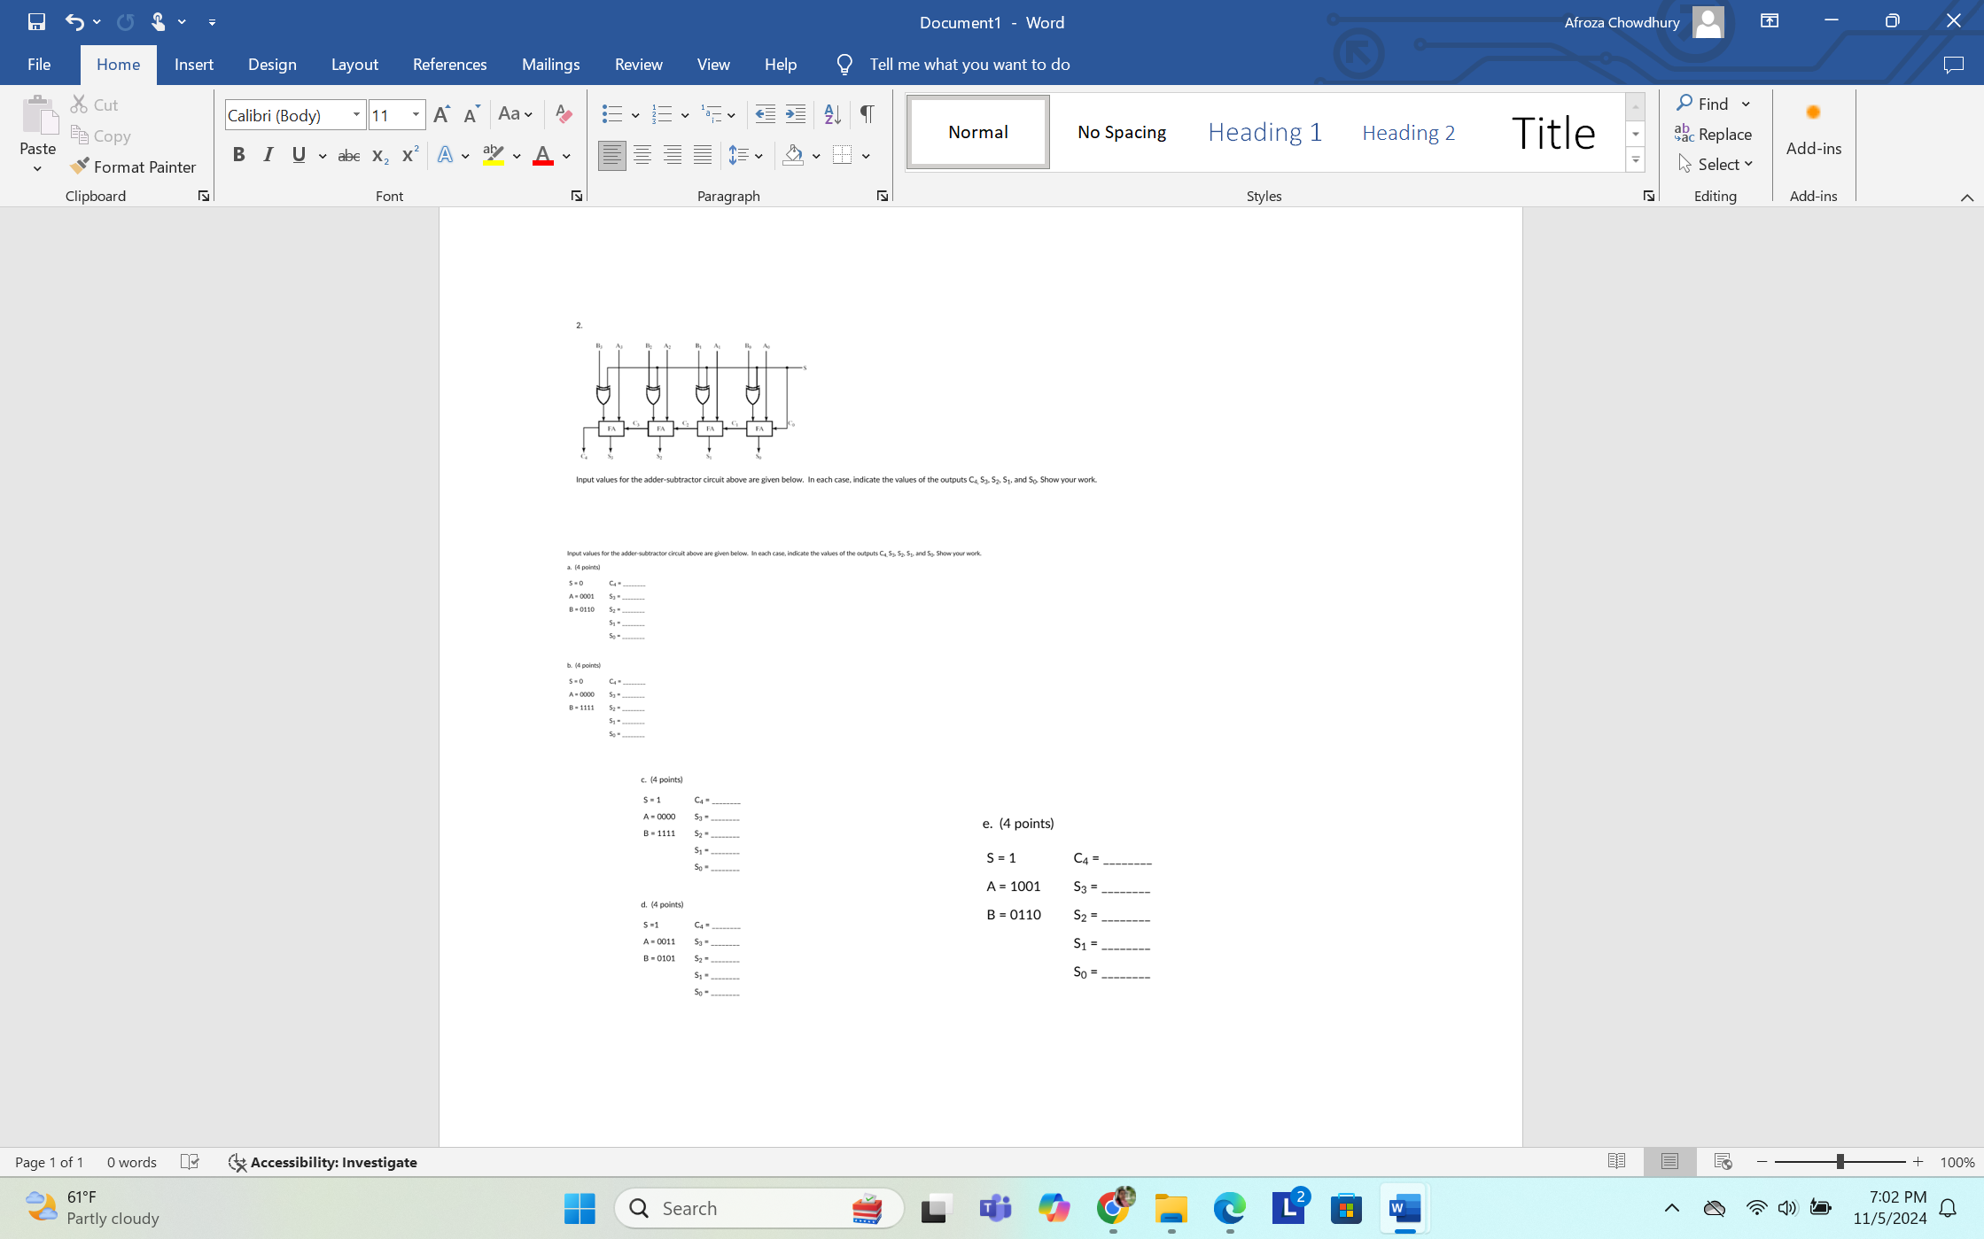Click the Clear All Formatting icon
Image resolution: width=1984 pixels, height=1239 pixels.
click(x=563, y=114)
